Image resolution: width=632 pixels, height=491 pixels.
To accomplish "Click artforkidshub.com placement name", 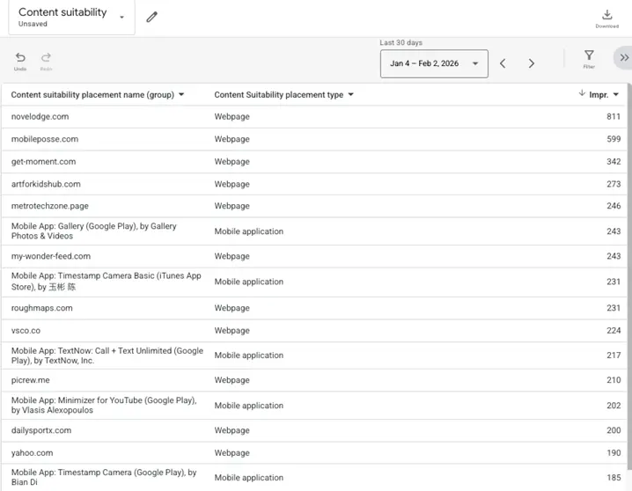I will [x=46, y=184].
